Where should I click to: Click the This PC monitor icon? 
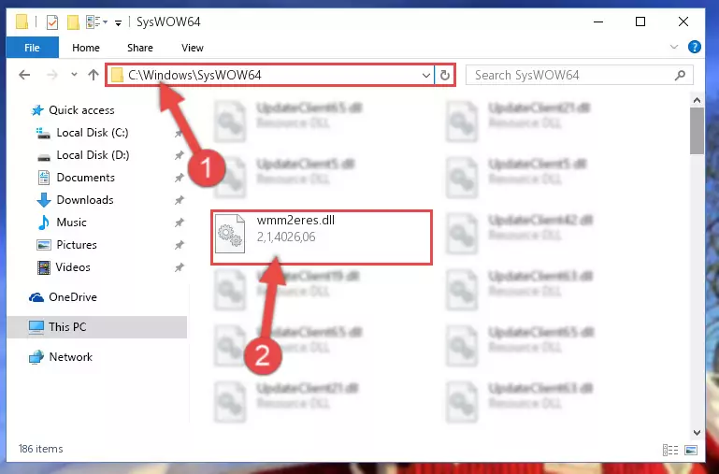tap(36, 327)
